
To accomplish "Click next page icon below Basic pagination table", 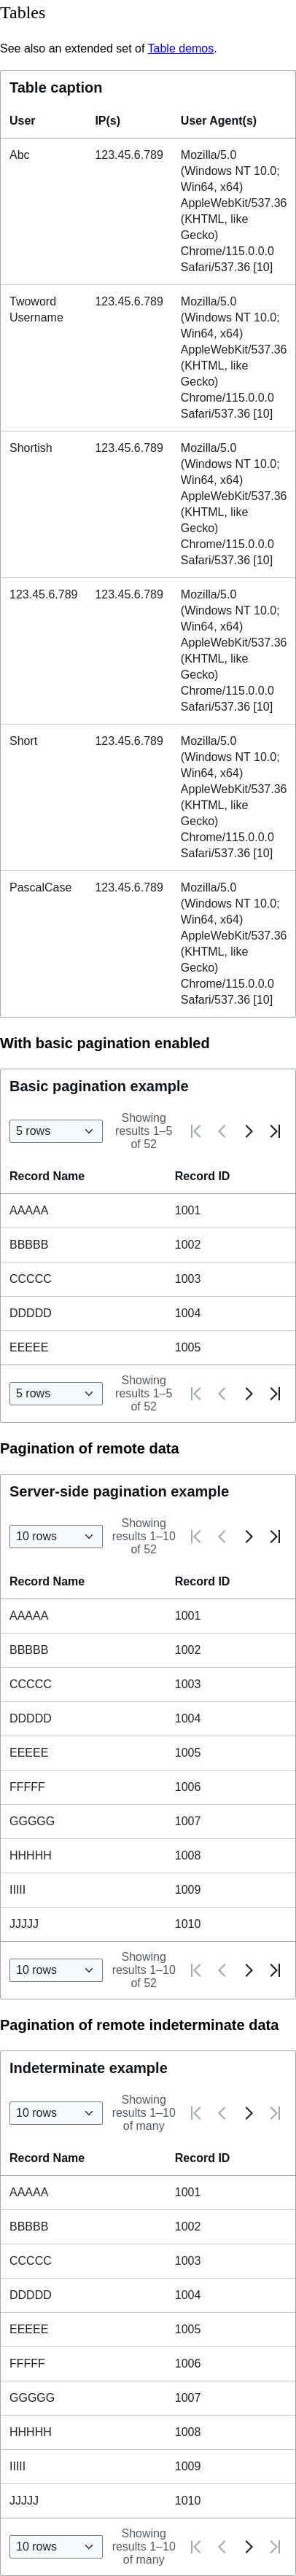I will click(x=248, y=1393).
